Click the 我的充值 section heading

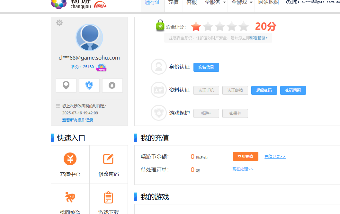click(155, 138)
